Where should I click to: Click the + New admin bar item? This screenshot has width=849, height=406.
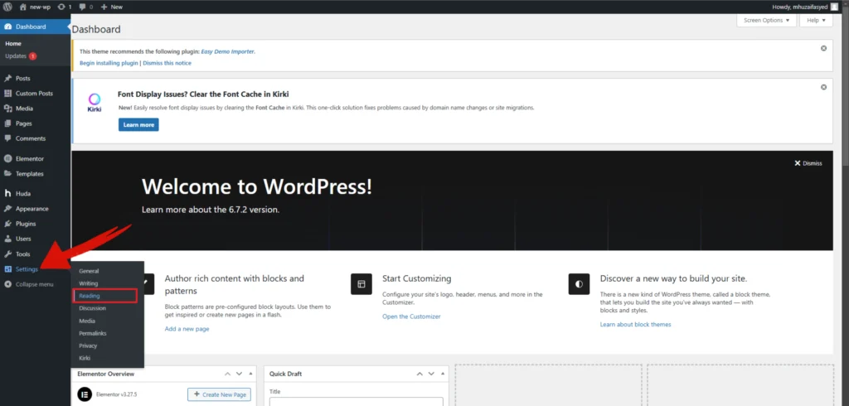tap(112, 7)
